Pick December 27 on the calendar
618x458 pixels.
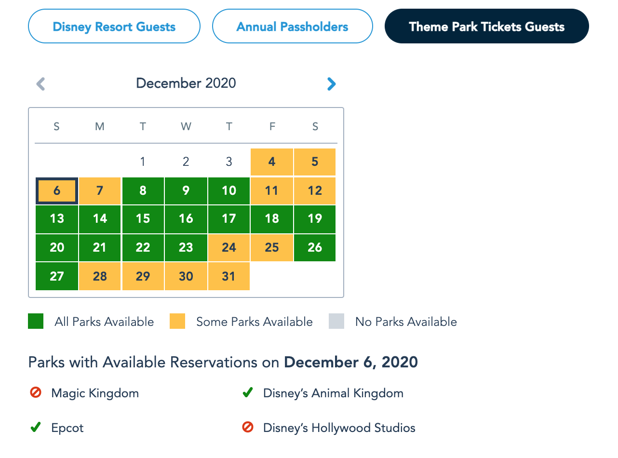(57, 276)
